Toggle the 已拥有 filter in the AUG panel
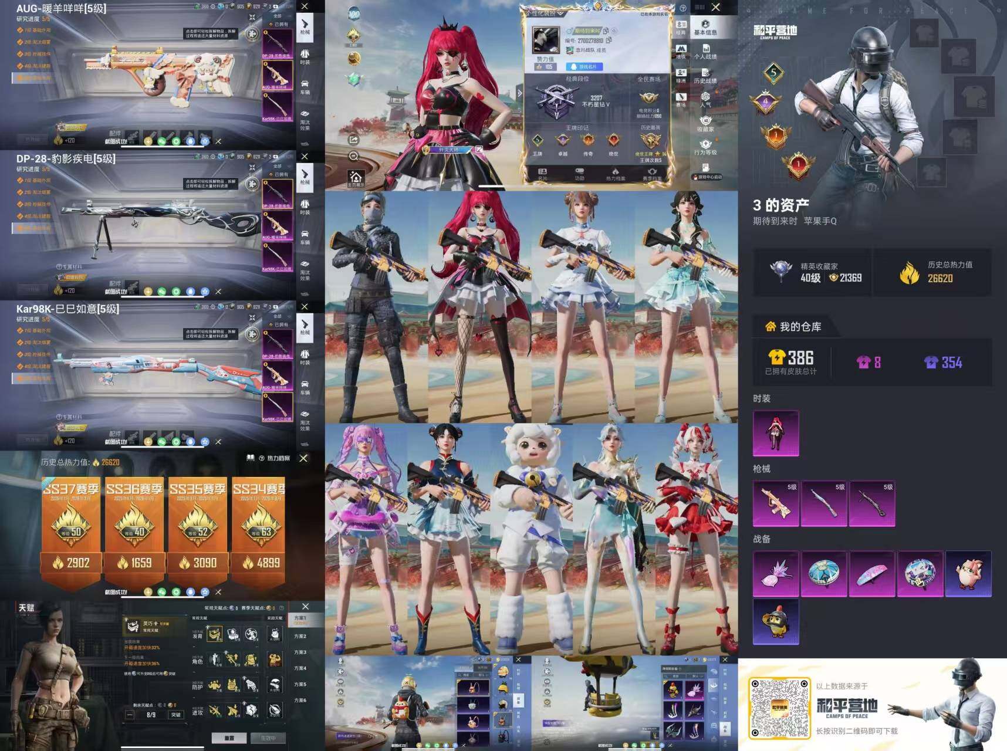Image resolution: width=1007 pixels, height=751 pixels. click(x=279, y=24)
